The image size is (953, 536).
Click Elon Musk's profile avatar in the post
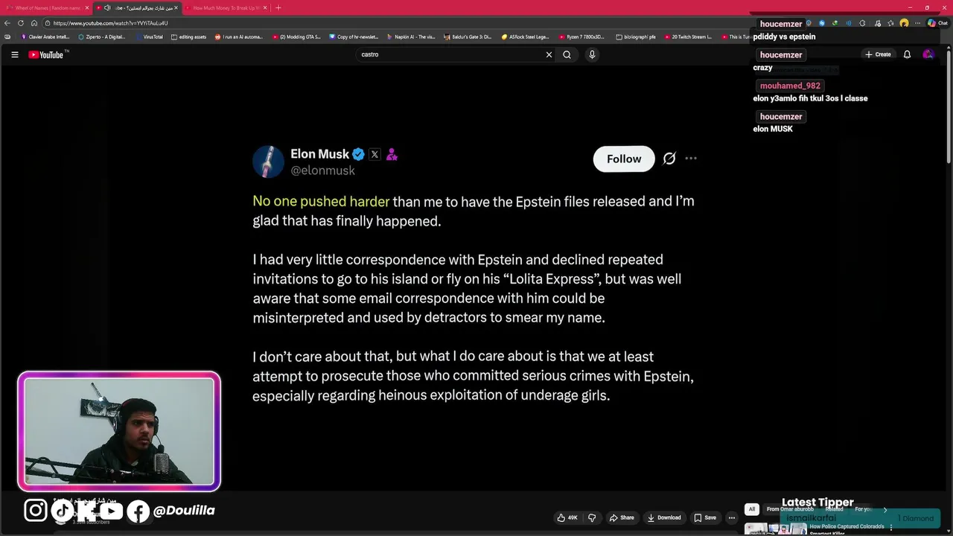pos(268,162)
